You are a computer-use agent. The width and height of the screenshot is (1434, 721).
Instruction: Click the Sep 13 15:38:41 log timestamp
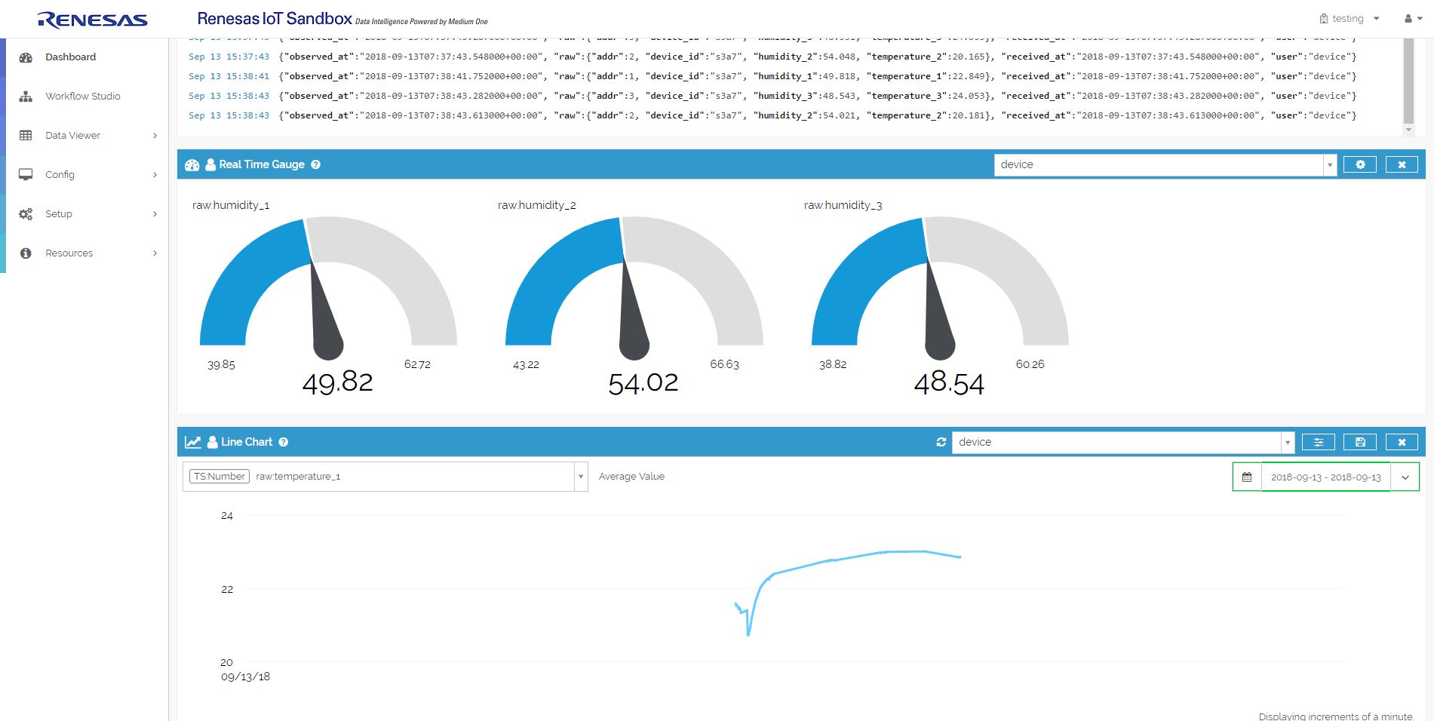(x=229, y=76)
